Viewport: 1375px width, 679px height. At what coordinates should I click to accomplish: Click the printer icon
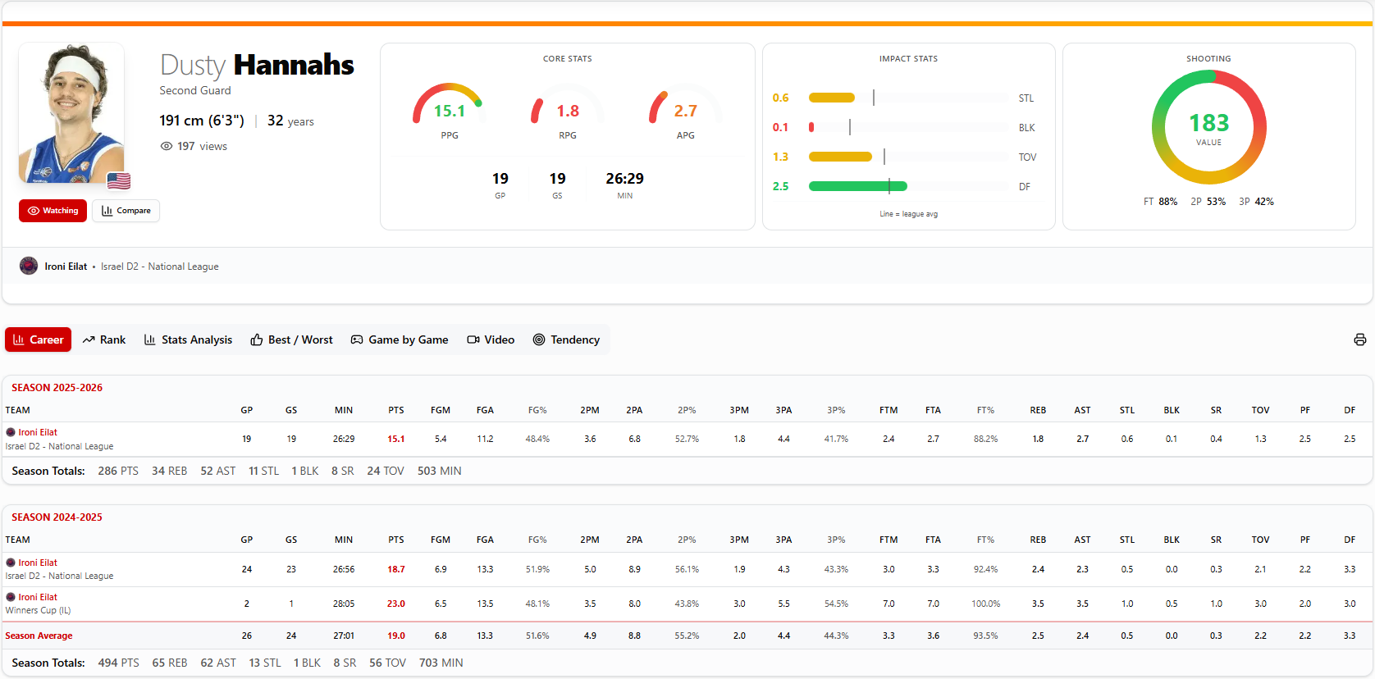[1359, 339]
